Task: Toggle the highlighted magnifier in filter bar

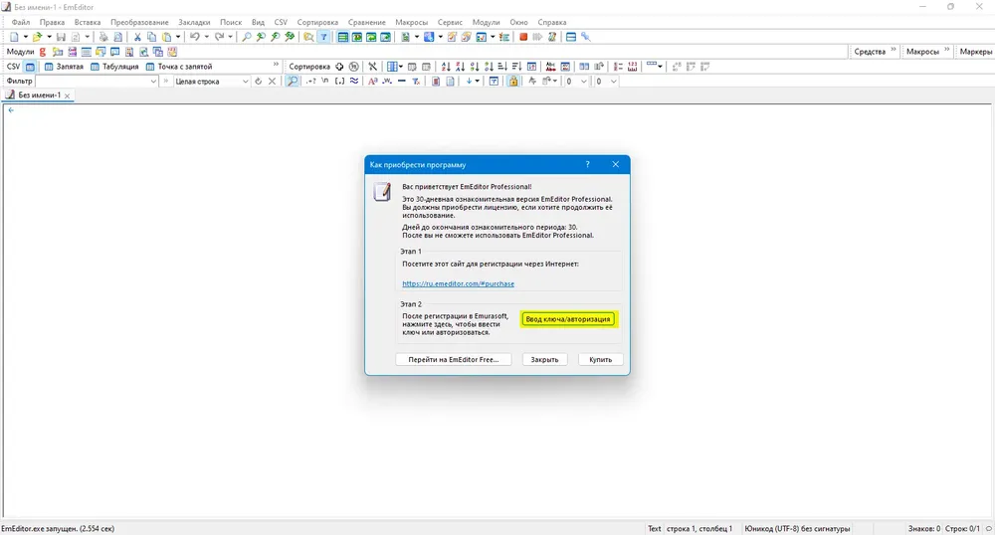Action: pos(292,82)
